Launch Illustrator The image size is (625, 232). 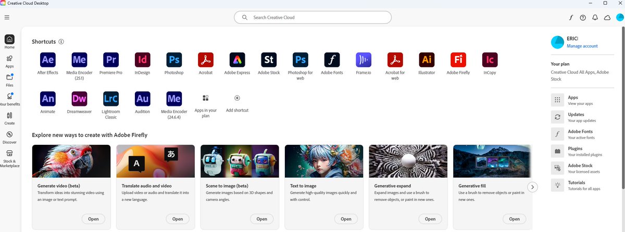point(427,60)
